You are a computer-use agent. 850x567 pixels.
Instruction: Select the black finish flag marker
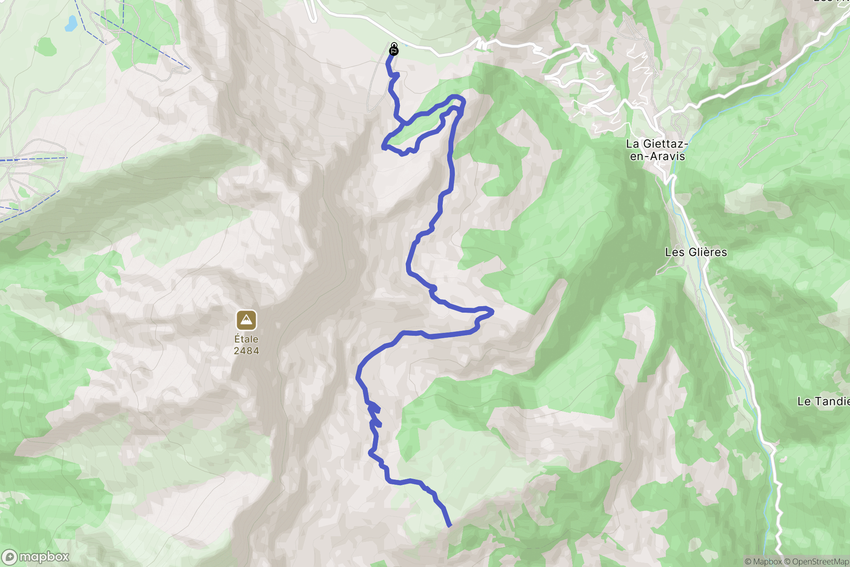393,51
